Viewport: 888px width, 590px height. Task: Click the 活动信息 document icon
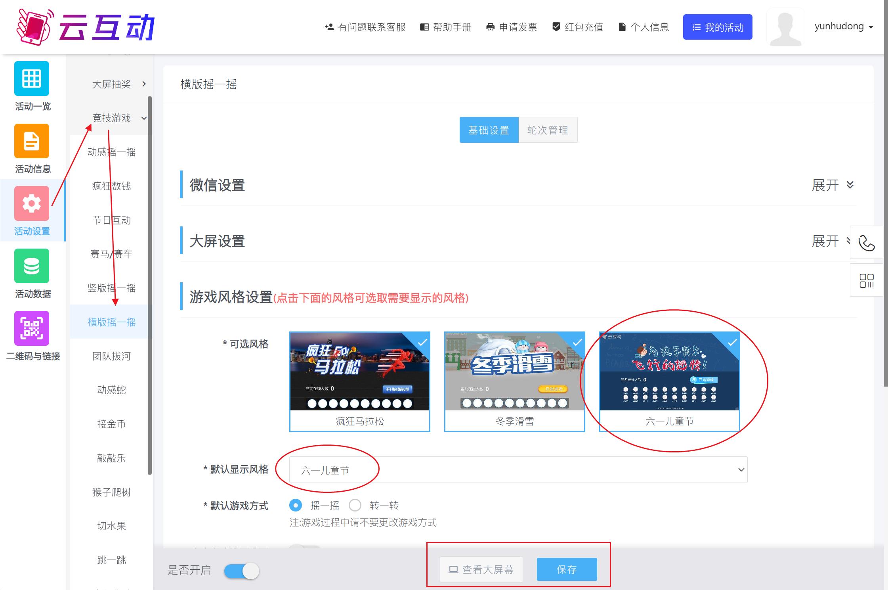[32, 141]
